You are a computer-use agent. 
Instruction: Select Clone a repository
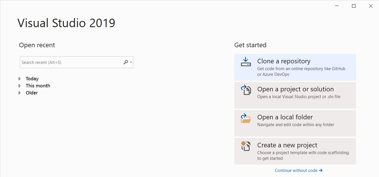tap(295, 67)
